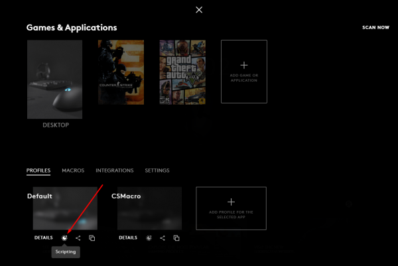View Details of the Default profile

coord(44,237)
